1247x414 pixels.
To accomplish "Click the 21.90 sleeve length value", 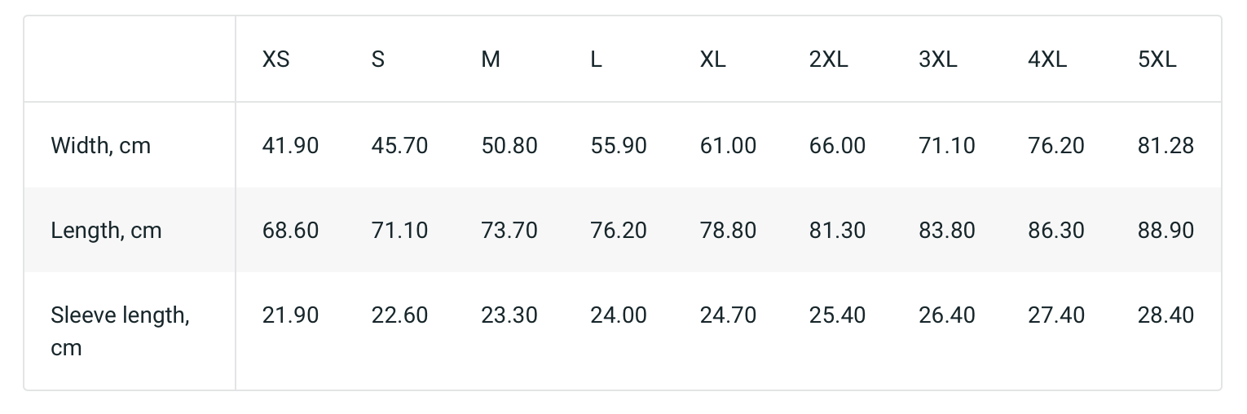I will (291, 315).
